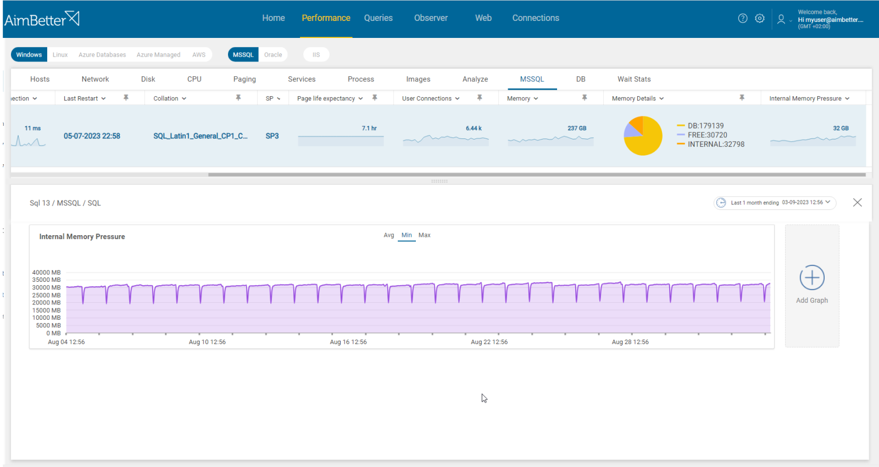Click the SQL_Latin1_General_CP1_C... collation value

201,136
